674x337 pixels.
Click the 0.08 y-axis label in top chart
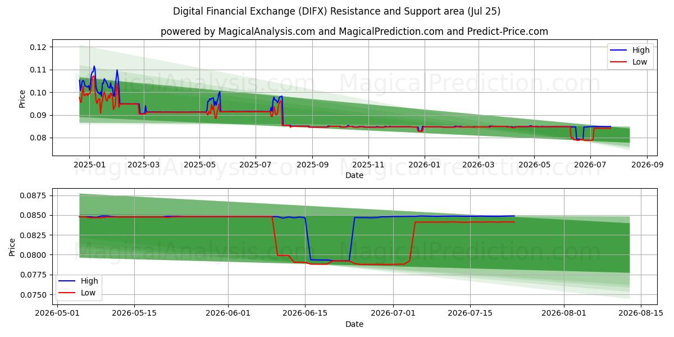pyautogui.click(x=38, y=138)
